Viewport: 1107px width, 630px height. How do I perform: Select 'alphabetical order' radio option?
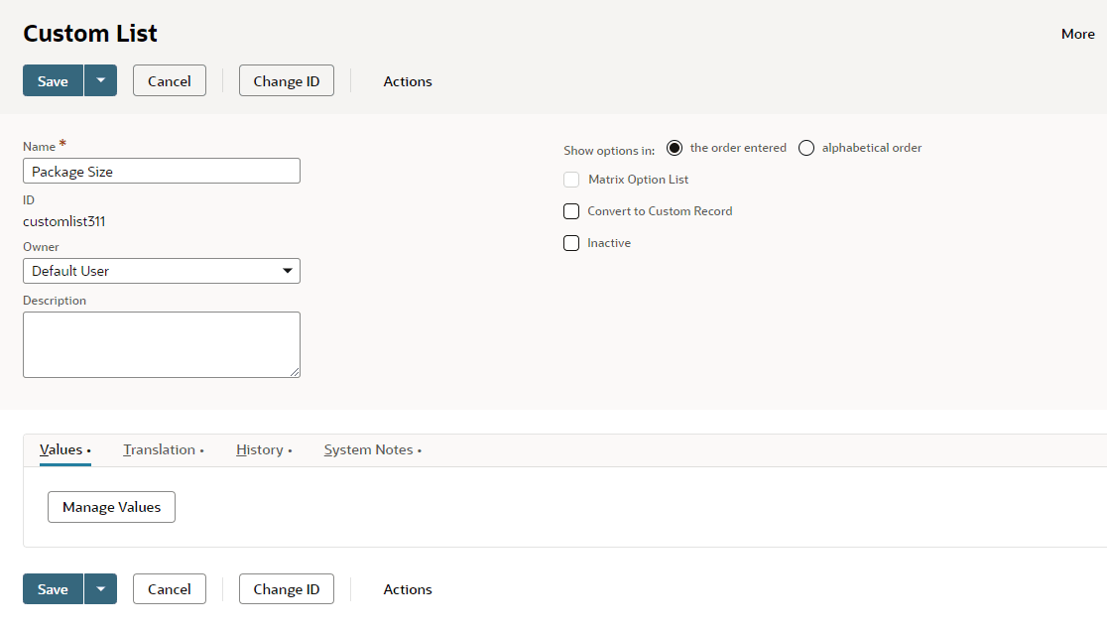[x=806, y=148]
